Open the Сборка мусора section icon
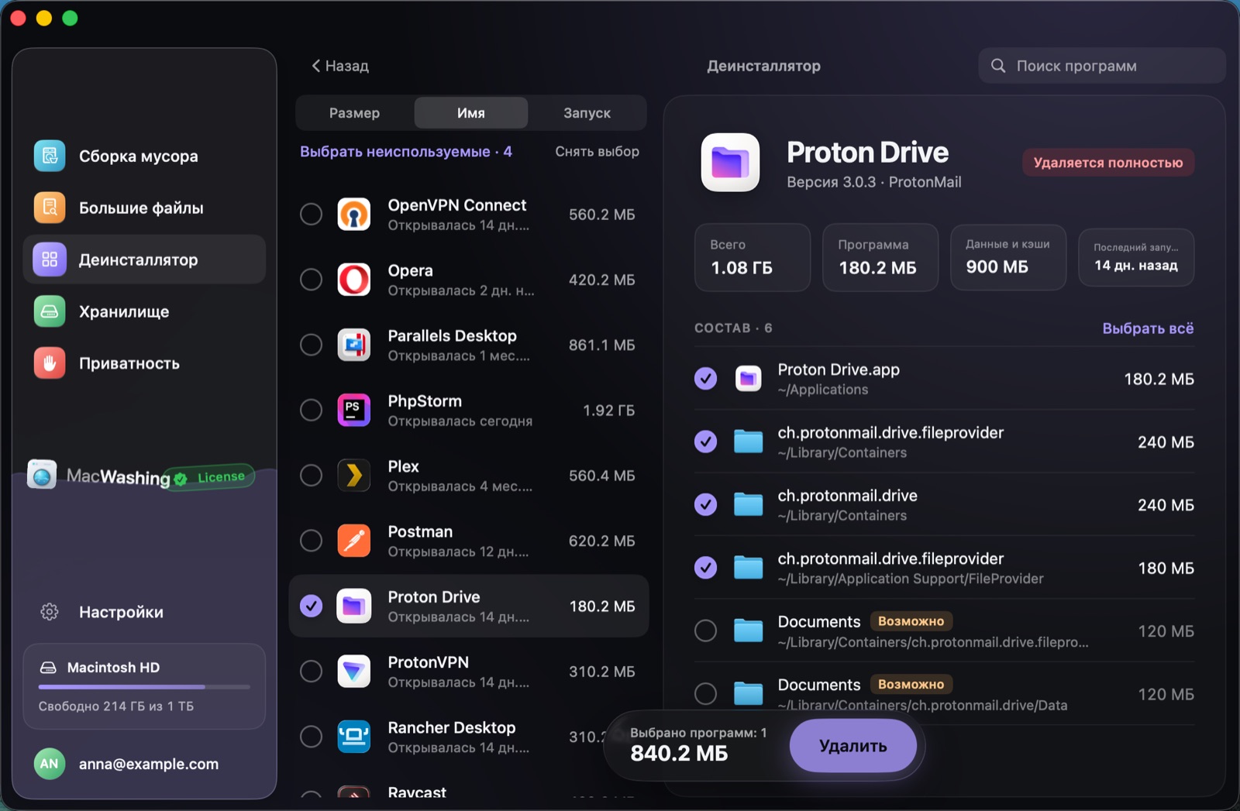The height and width of the screenshot is (811, 1240). [x=50, y=156]
